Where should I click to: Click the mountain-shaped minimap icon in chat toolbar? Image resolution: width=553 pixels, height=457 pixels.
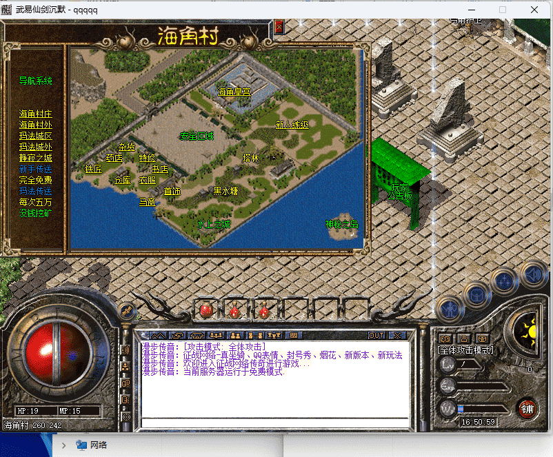click(158, 336)
